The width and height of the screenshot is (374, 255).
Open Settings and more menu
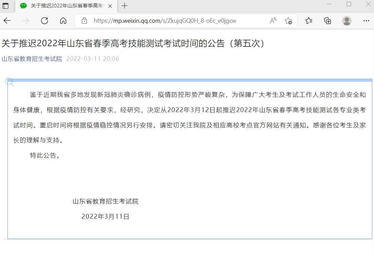point(366,21)
